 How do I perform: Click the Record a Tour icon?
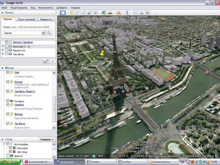coord(96,13)
